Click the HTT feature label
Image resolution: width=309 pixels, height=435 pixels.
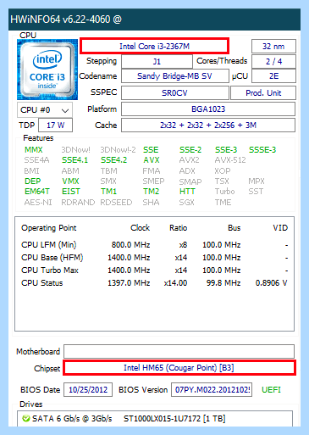(x=187, y=192)
